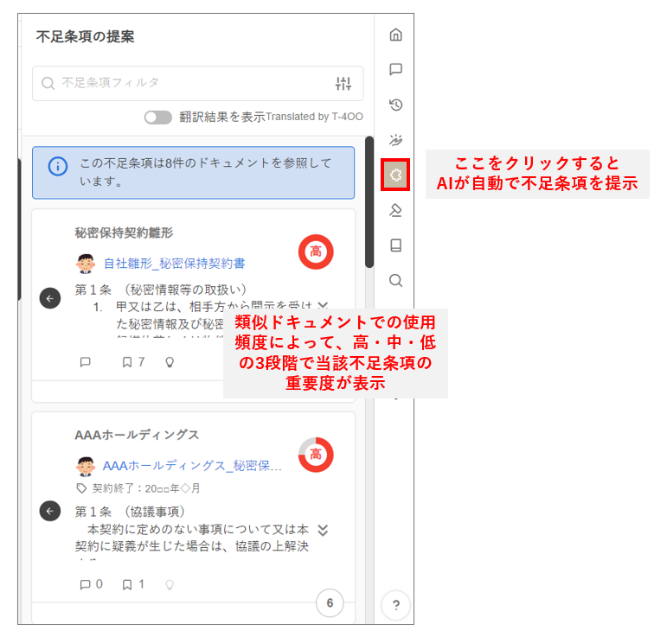The width and height of the screenshot is (654, 637).
Task: Toggle the 翻訳結果を表示 switch
Action: click(158, 118)
